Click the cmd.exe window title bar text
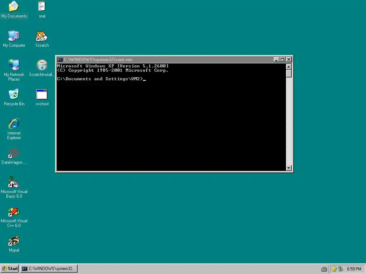This screenshot has height=274, width=366. pyautogui.click(x=98, y=60)
